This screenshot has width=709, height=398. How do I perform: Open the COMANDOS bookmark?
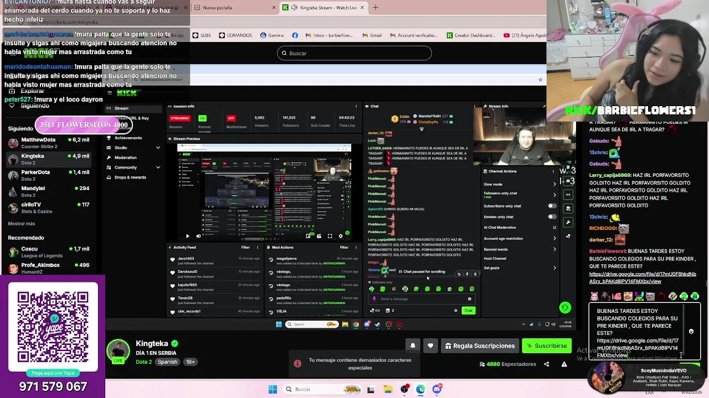click(235, 35)
